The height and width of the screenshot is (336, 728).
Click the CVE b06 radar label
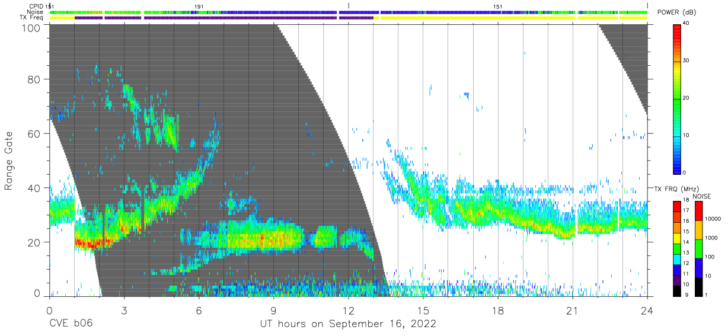pos(71,324)
